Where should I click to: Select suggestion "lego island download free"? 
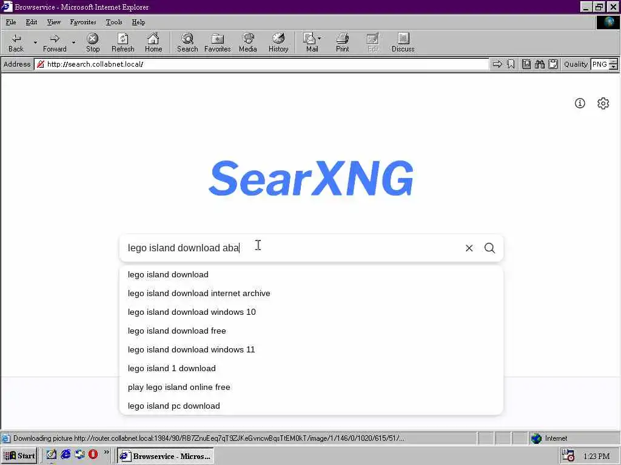(311, 331)
